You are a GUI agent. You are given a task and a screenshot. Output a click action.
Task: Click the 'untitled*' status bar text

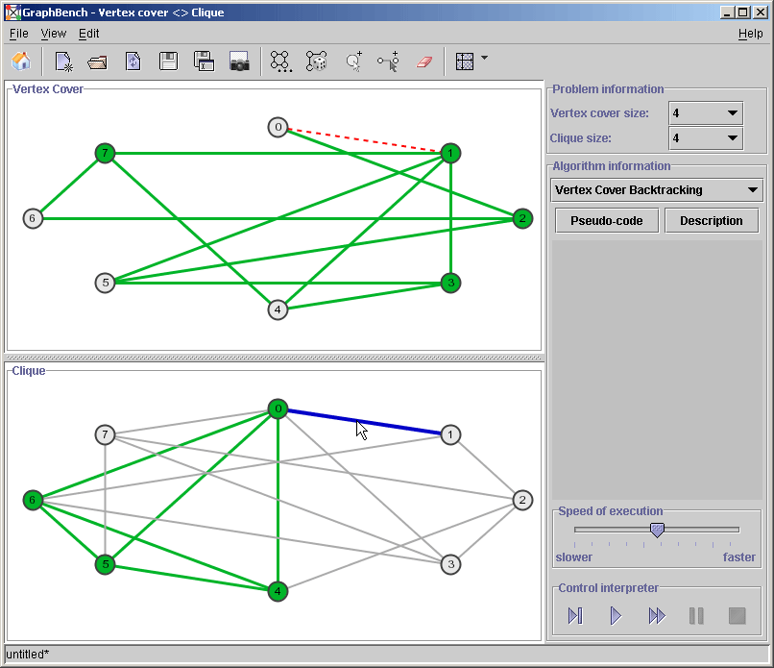[27, 655]
